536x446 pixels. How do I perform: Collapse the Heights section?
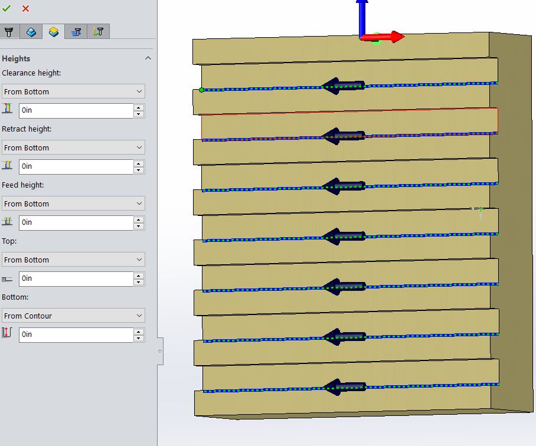[148, 58]
